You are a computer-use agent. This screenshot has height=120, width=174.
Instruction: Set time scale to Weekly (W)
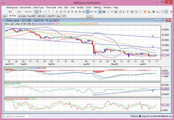[91, 12]
